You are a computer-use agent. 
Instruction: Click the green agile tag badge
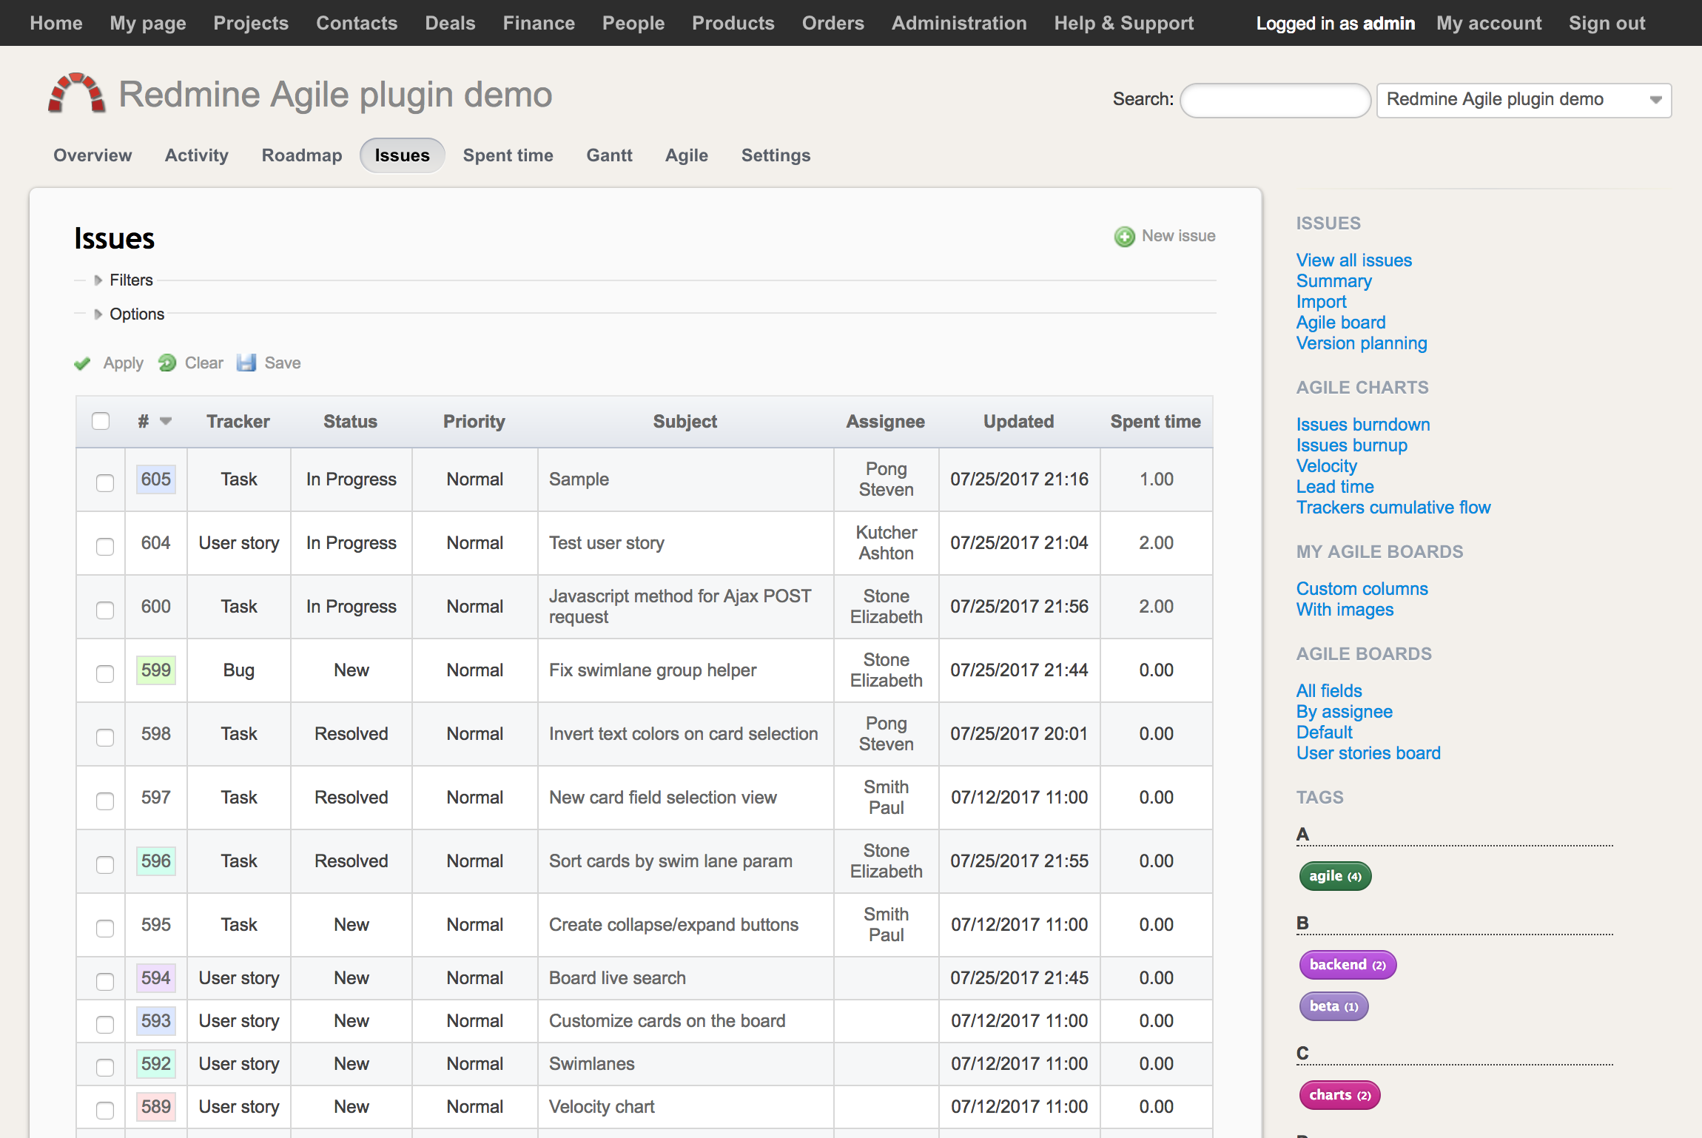[x=1335, y=876]
